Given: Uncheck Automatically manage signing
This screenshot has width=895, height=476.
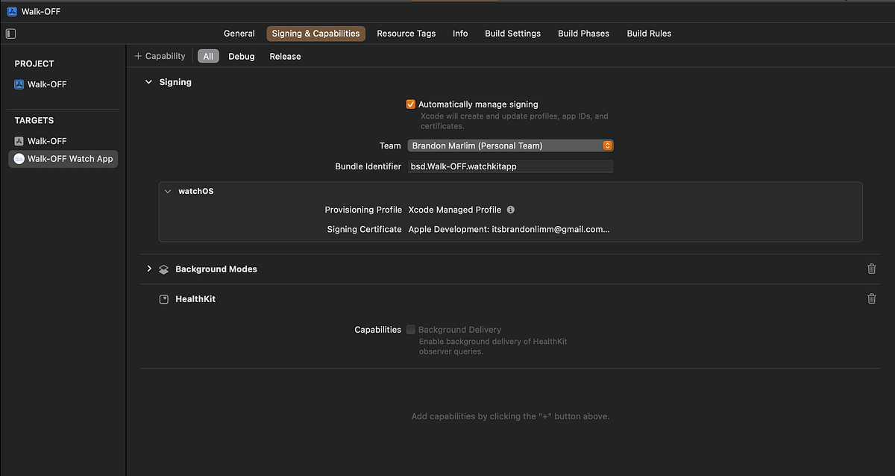Looking at the screenshot, I should [x=410, y=104].
